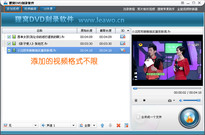Click film icon of 《影子爱人》张柏芝 file

tap(14, 43)
